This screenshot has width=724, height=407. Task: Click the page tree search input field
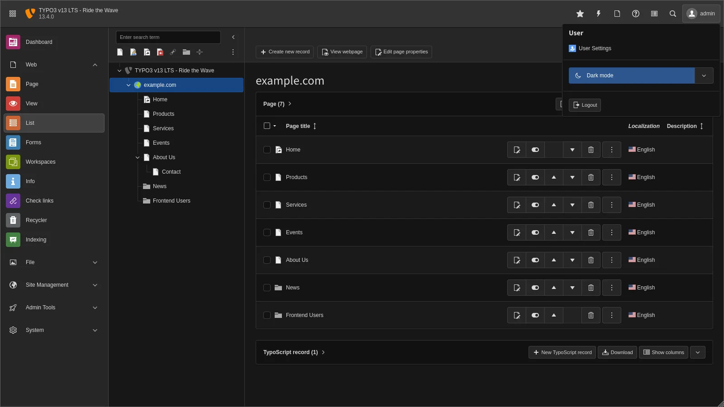167,37
